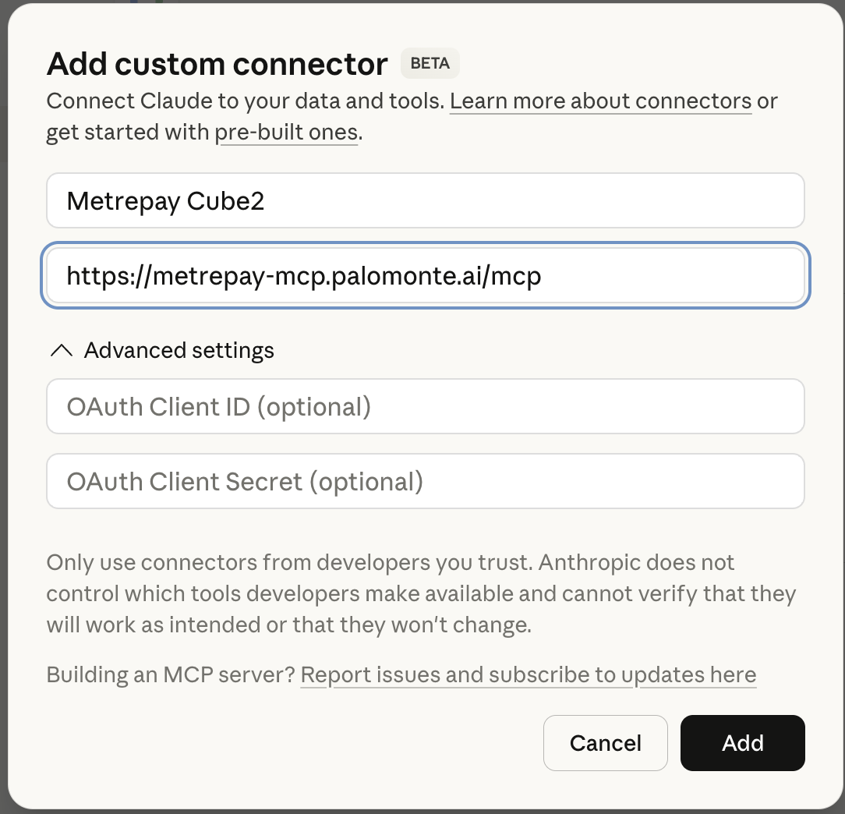Open "Report issues and subscribe to updates here"
The height and width of the screenshot is (814, 845).
(529, 674)
